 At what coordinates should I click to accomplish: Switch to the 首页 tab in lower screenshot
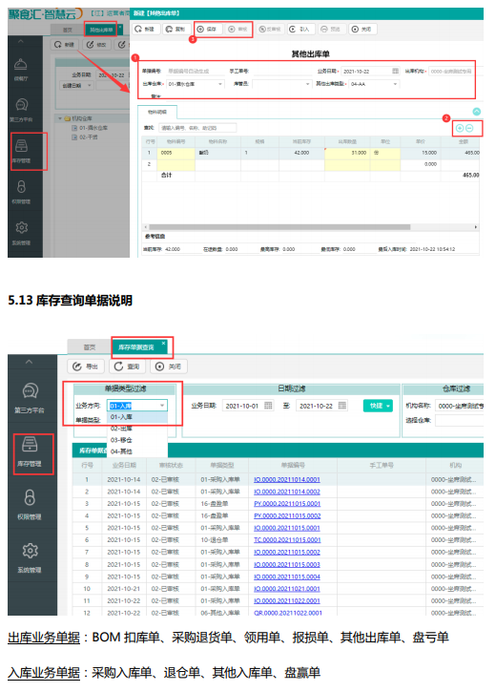[x=90, y=347]
